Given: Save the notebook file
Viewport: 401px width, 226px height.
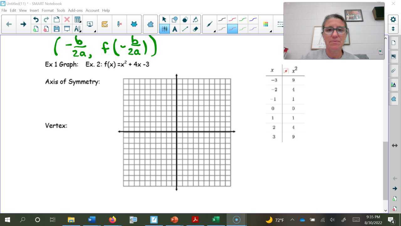Looking at the screenshot, I should [56, 29].
